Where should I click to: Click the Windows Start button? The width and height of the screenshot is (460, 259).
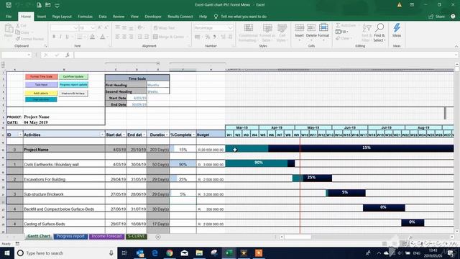(7, 253)
